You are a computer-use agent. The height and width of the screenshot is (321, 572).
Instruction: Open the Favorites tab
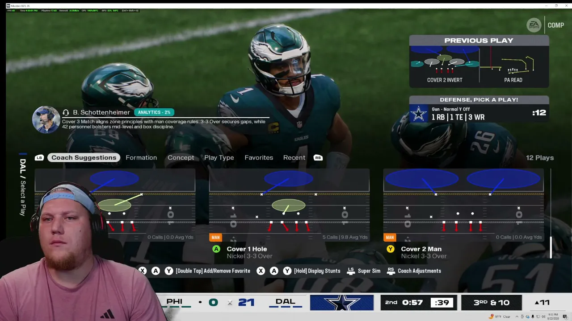pos(259,158)
